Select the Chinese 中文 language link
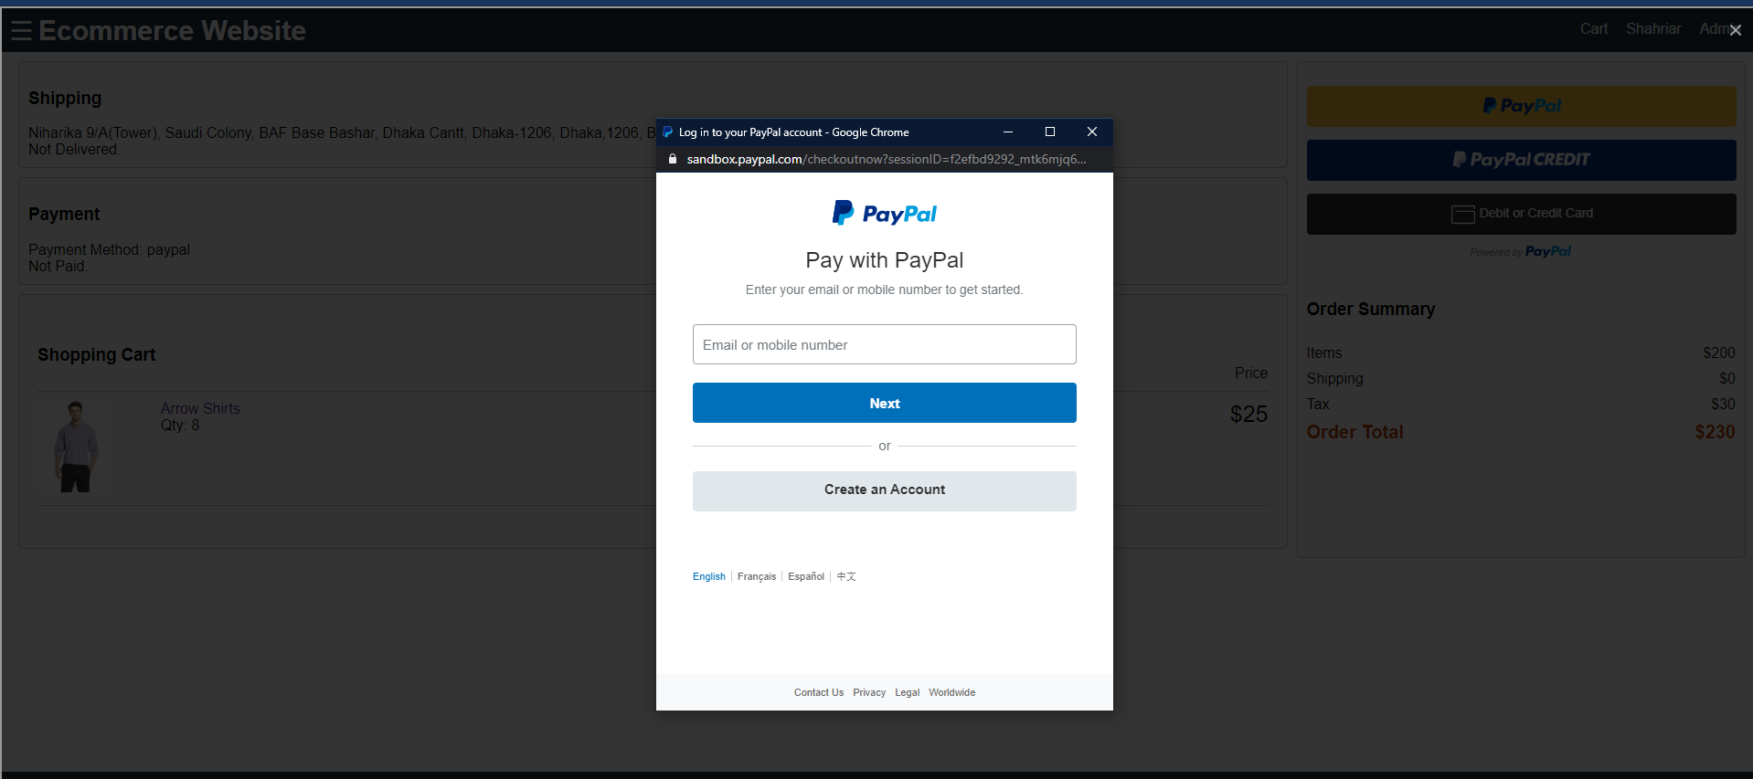The width and height of the screenshot is (1753, 779). [x=846, y=576]
